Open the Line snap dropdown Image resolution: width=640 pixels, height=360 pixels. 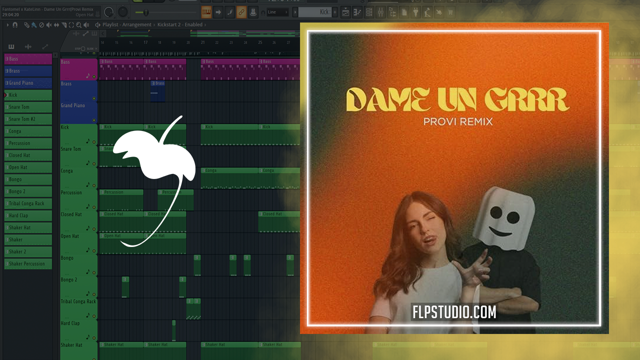[277, 12]
